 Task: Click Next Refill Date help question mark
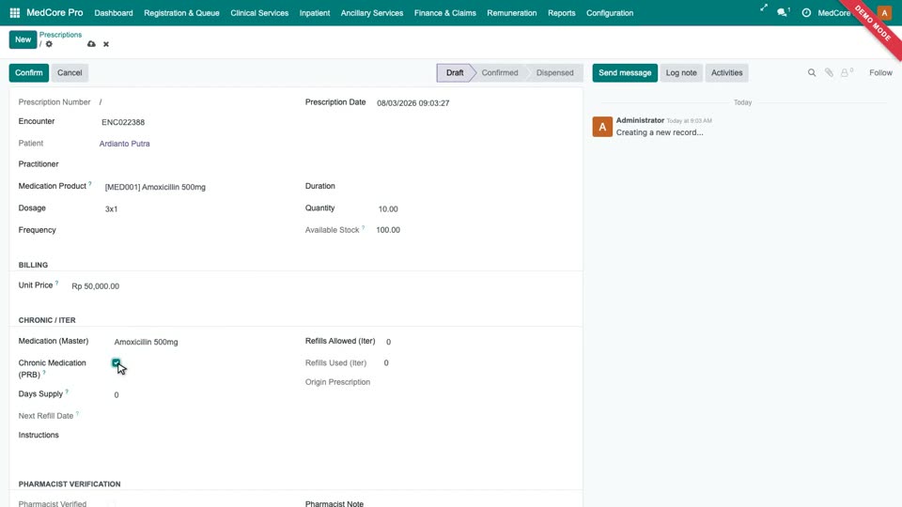pos(77,413)
